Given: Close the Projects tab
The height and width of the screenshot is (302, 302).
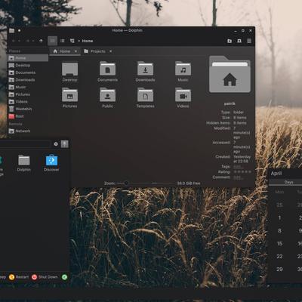Looking at the screenshot, I should click(110, 51).
